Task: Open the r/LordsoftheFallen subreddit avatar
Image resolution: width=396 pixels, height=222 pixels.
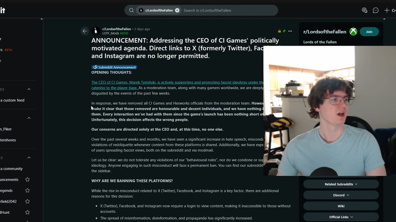Action: pyautogui.click(x=96, y=31)
